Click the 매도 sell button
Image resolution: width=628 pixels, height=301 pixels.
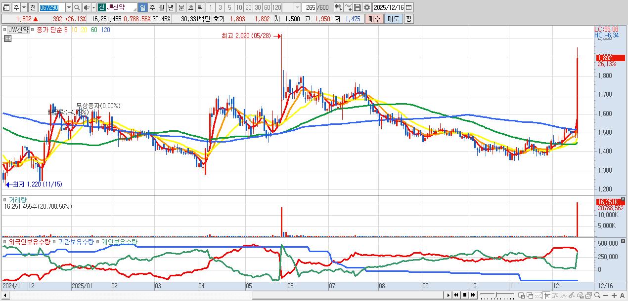coord(393,19)
